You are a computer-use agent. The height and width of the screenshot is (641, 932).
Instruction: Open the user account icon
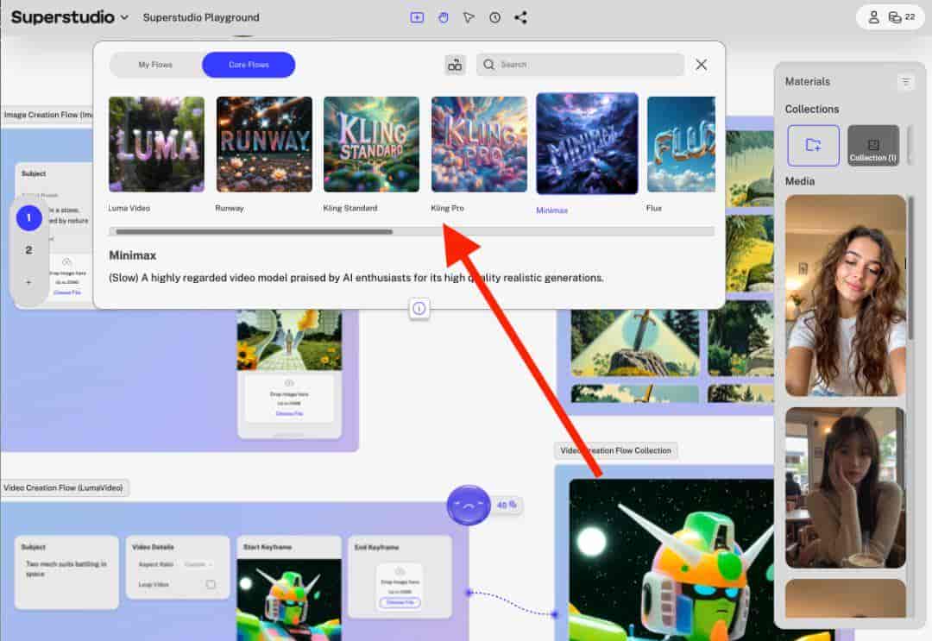(873, 17)
